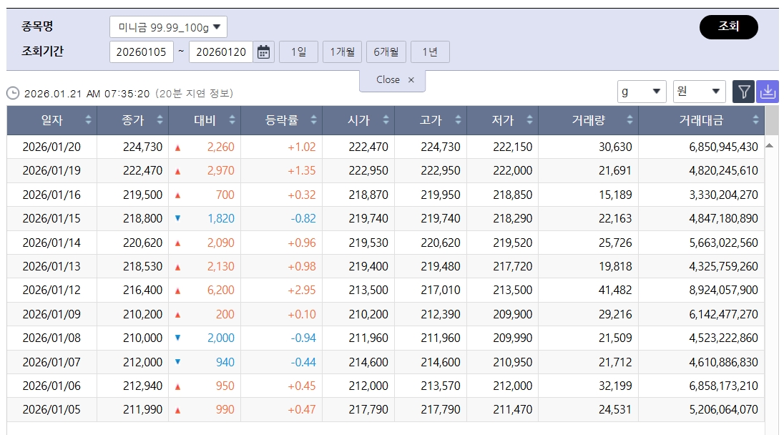The width and height of the screenshot is (784, 435).
Task: Sort by 종가 column arrows
Action: pyautogui.click(x=160, y=121)
